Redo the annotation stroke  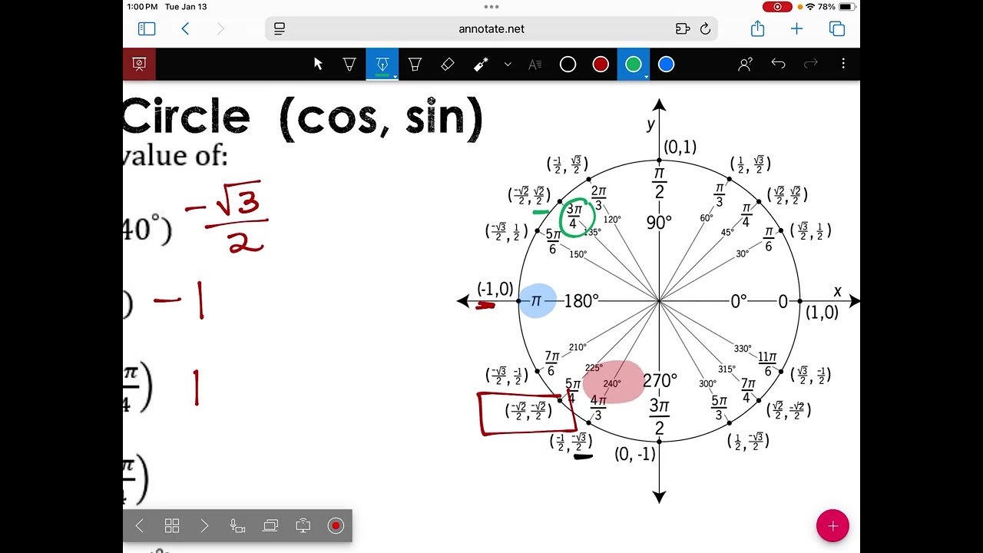coord(810,65)
